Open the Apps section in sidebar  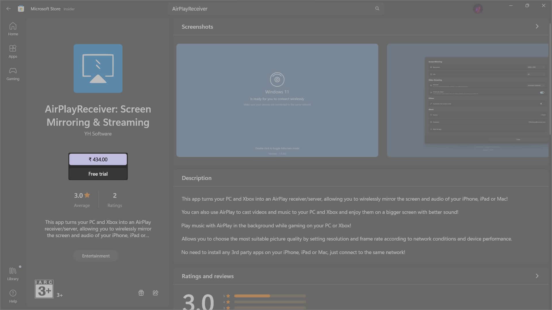13,51
